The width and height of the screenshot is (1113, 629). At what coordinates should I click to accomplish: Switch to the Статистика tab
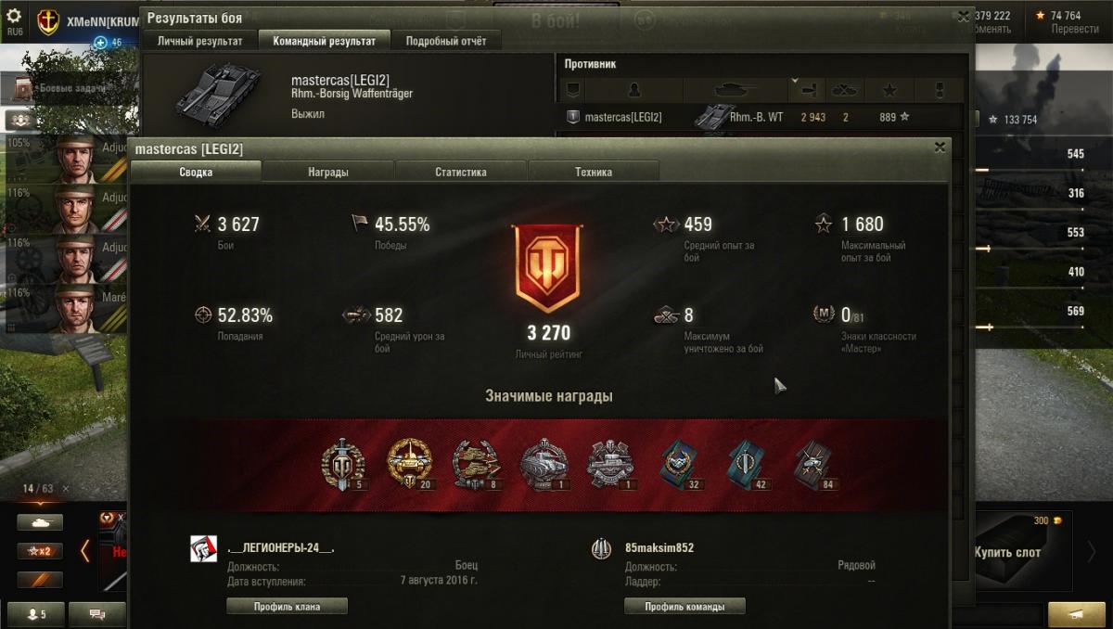click(x=461, y=172)
